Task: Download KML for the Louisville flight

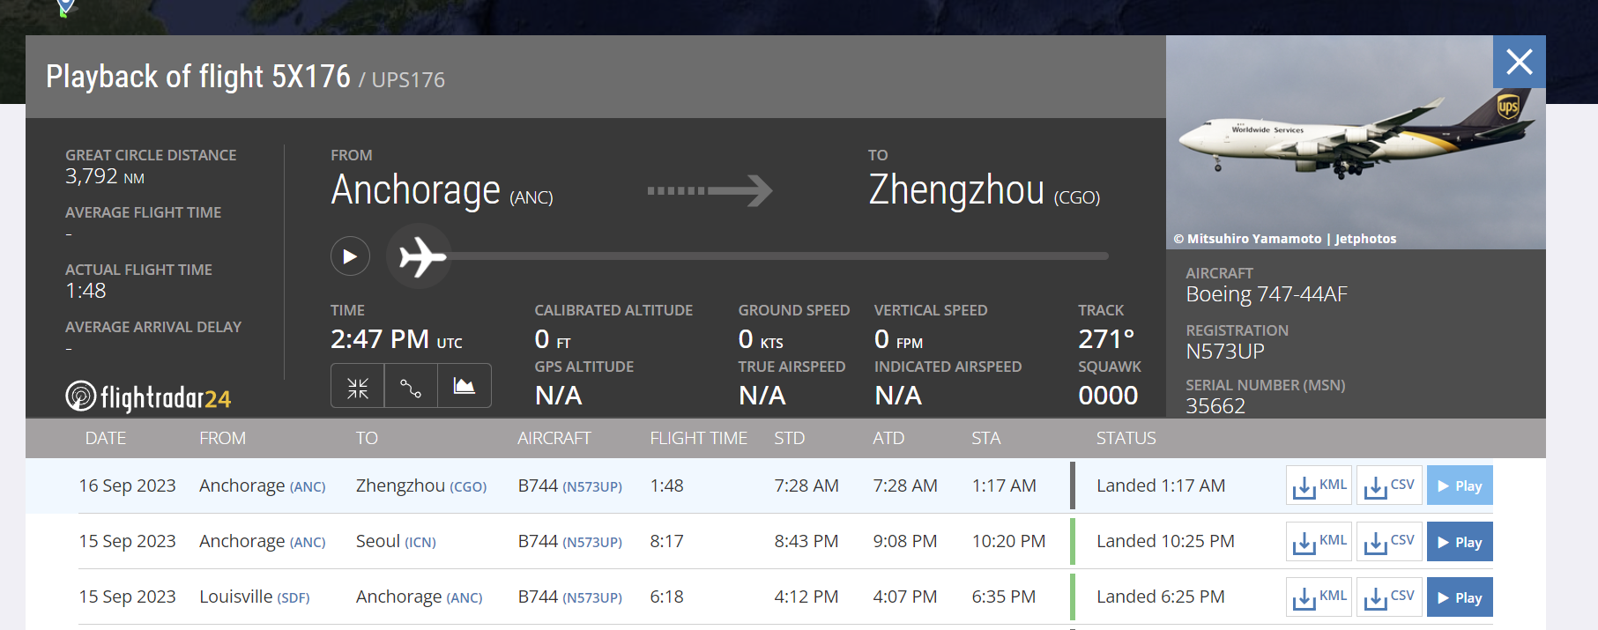Action: pyautogui.click(x=1319, y=597)
